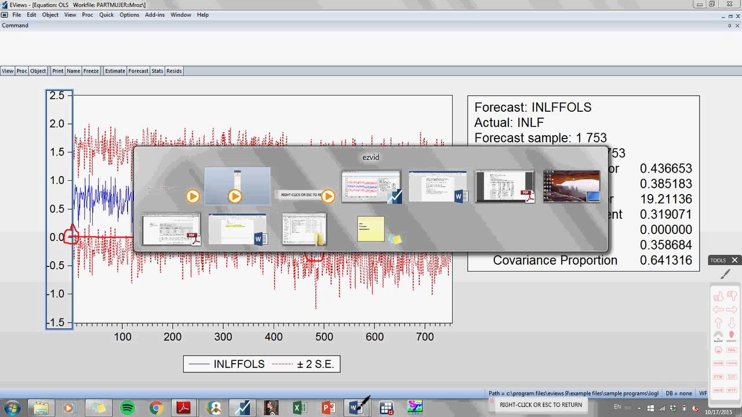
Task: Open the Help menu
Action: pyautogui.click(x=203, y=15)
